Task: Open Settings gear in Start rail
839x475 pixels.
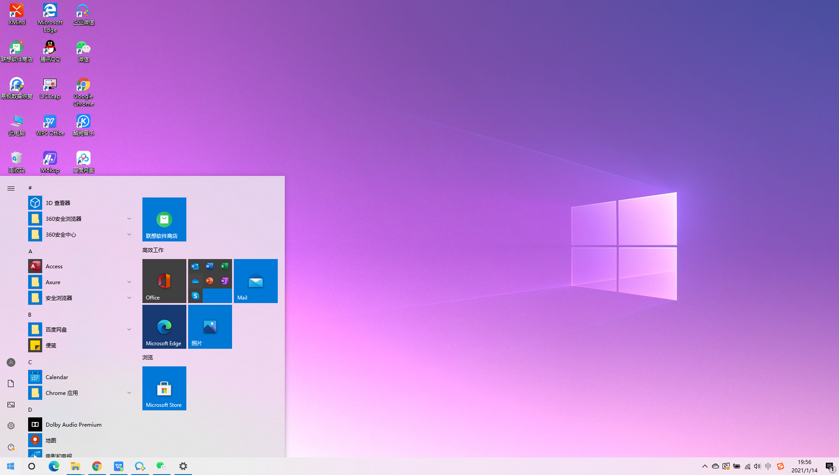Action: 11,426
